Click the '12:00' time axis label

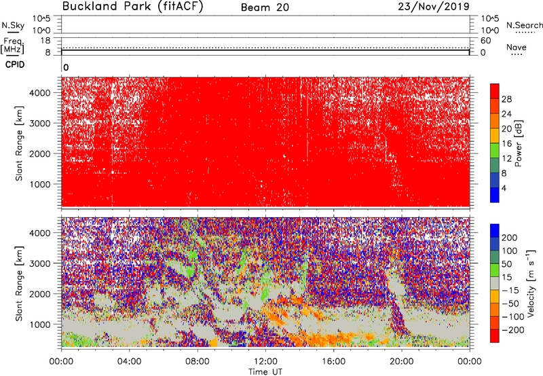(x=265, y=362)
